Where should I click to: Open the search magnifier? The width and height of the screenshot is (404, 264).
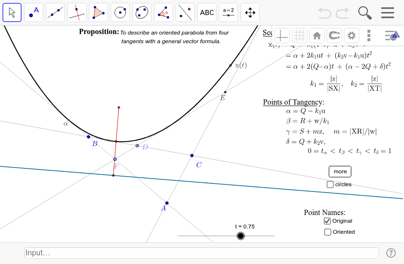365,13
